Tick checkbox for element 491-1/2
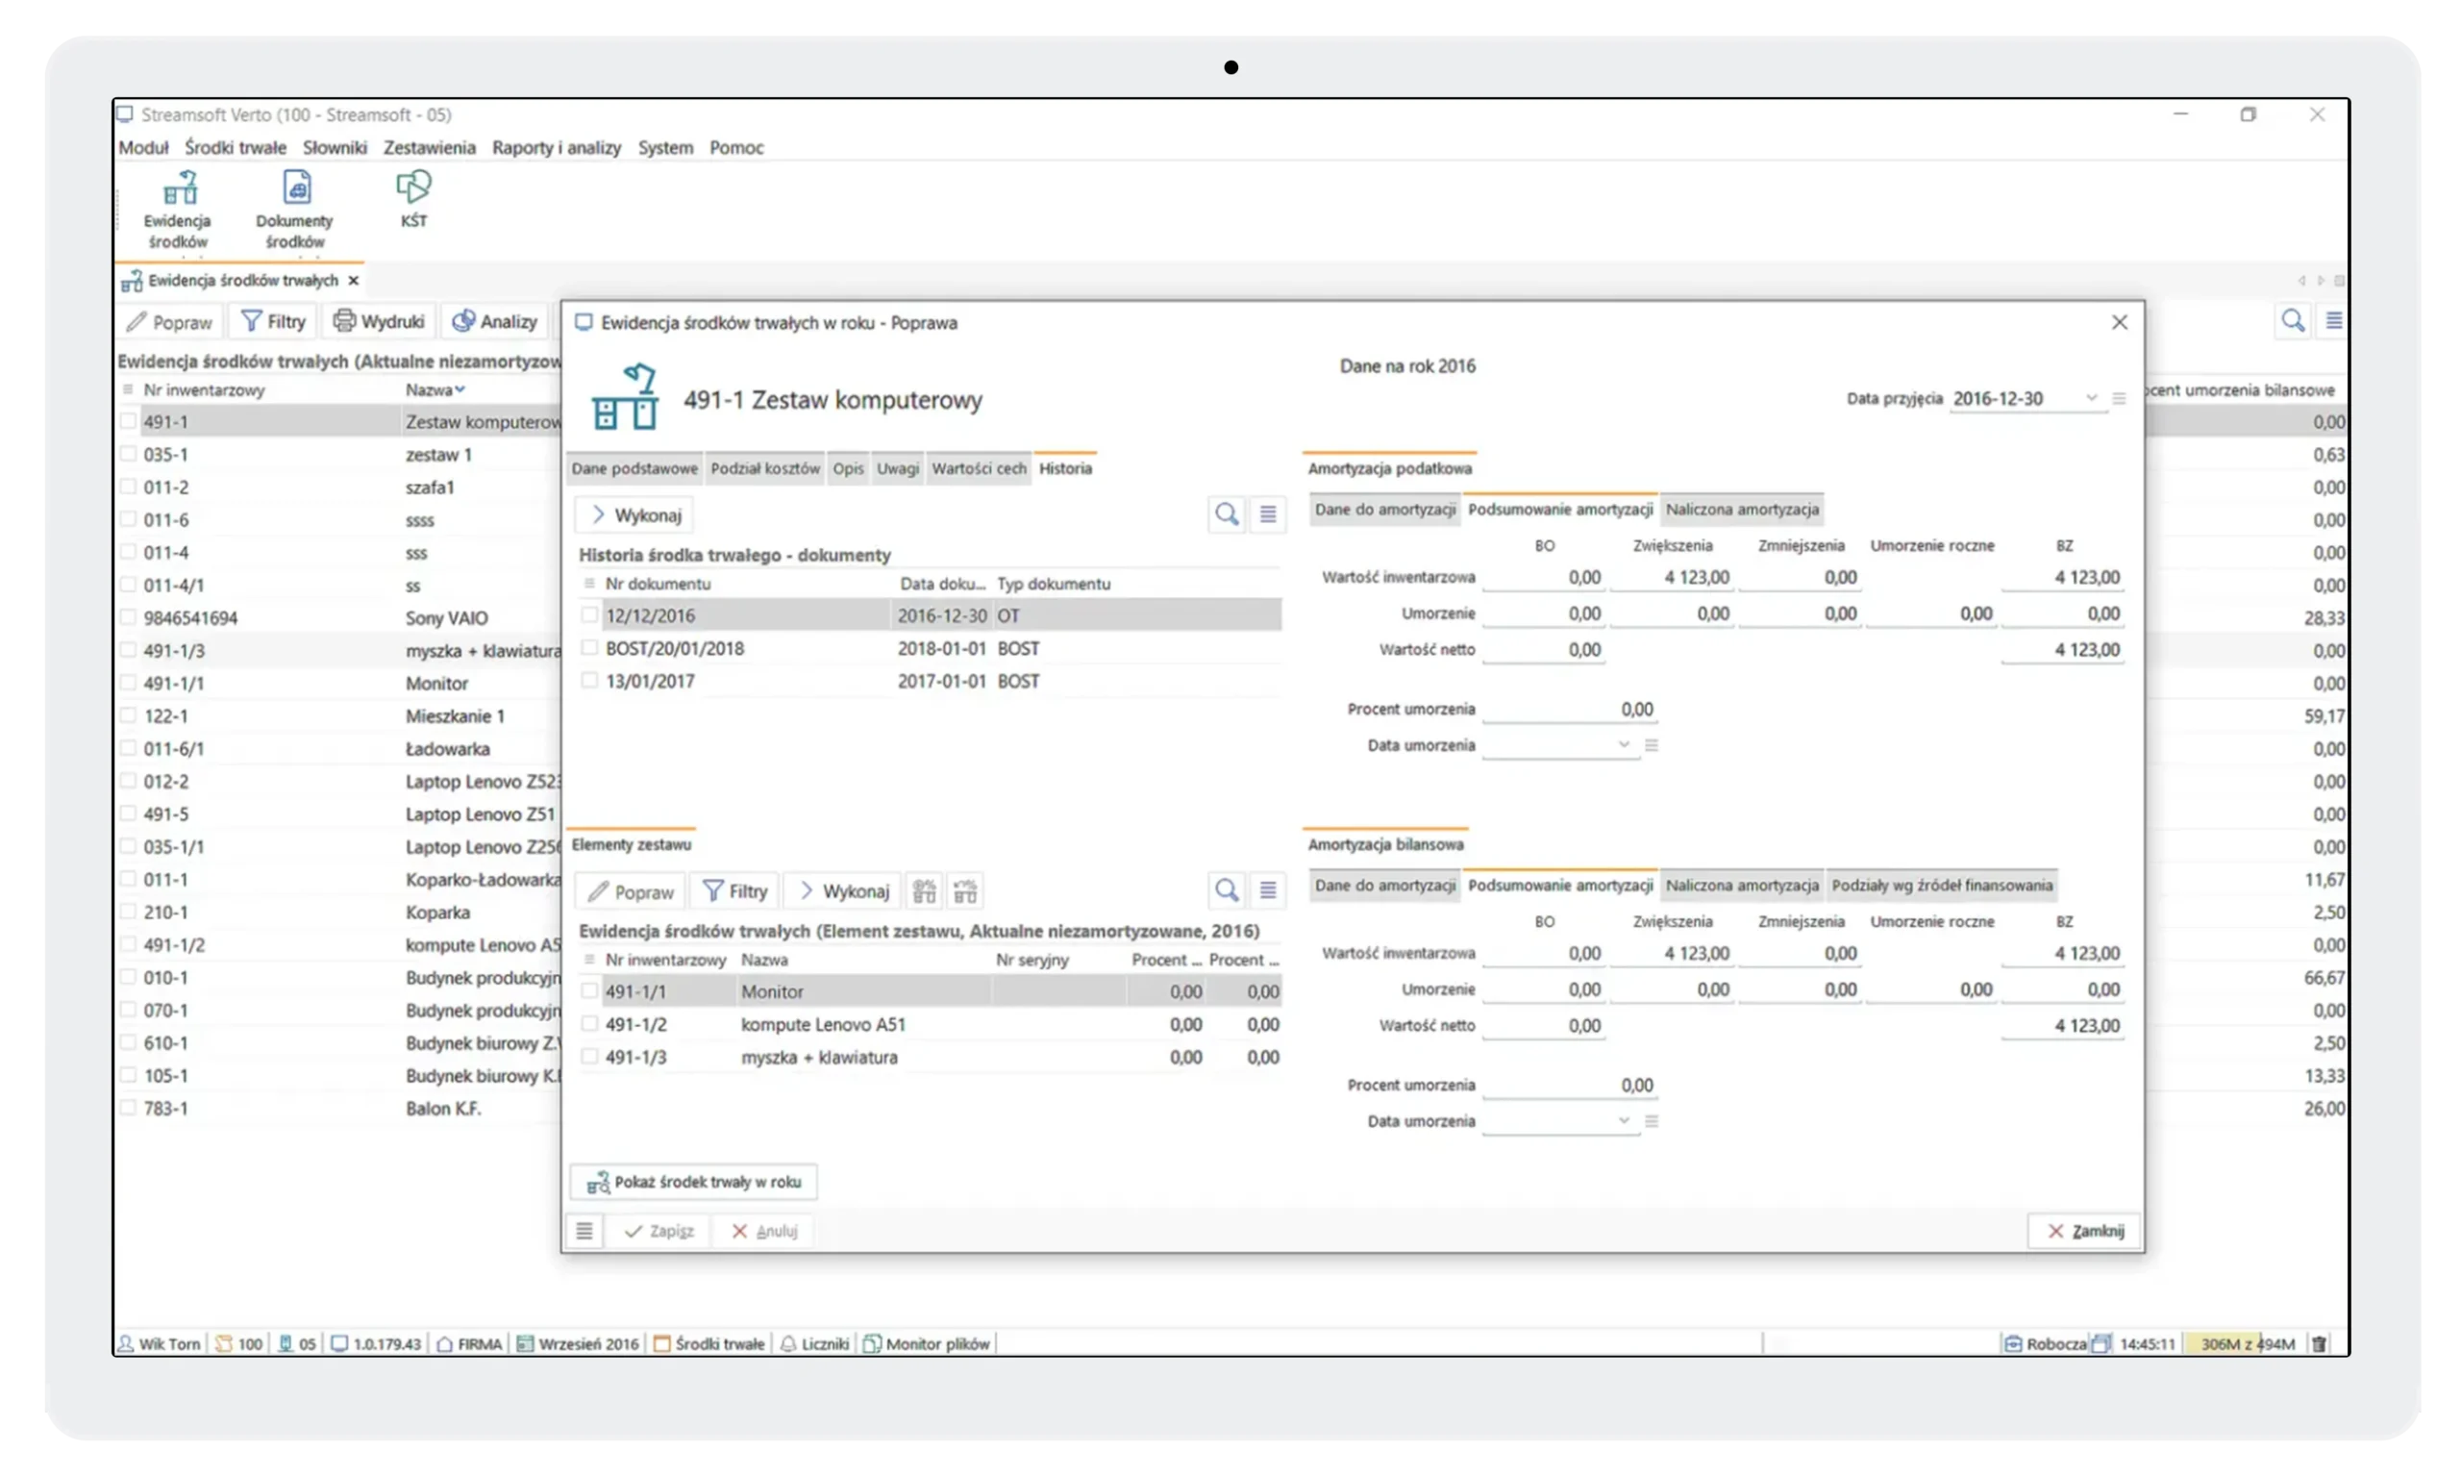The height and width of the screenshot is (1476, 2461). click(589, 1024)
